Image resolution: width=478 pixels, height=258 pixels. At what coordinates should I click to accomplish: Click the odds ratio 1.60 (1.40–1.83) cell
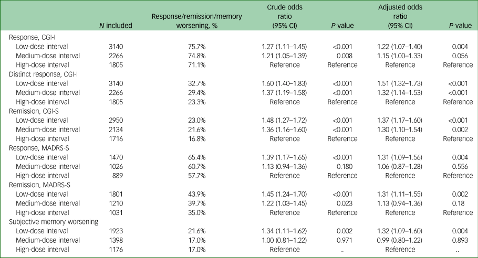[284, 83]
